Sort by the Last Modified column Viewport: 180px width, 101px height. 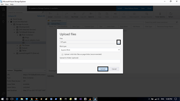(x=63, y=27)
